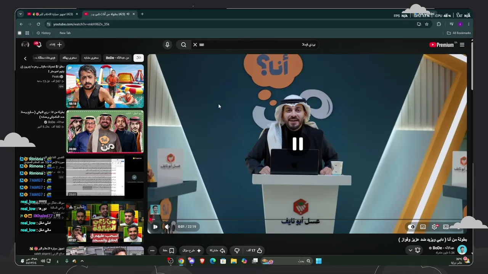
Task: Open a new browser tab with plus
Action: (142, 14)
